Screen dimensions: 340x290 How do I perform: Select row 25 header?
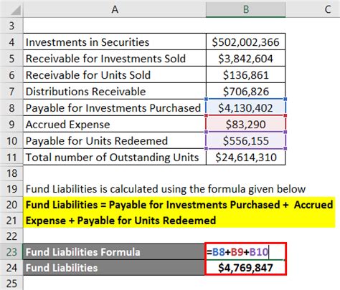coord(11,284)
